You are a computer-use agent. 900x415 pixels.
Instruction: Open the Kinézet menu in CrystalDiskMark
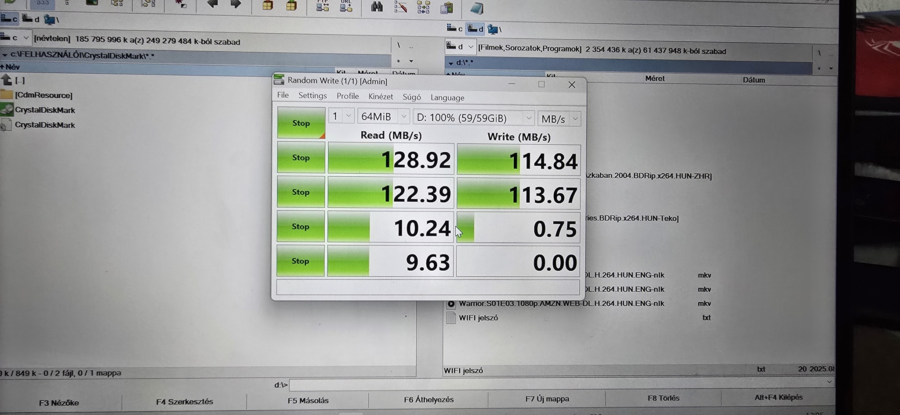pyautogui.click(x=381, y=97)
